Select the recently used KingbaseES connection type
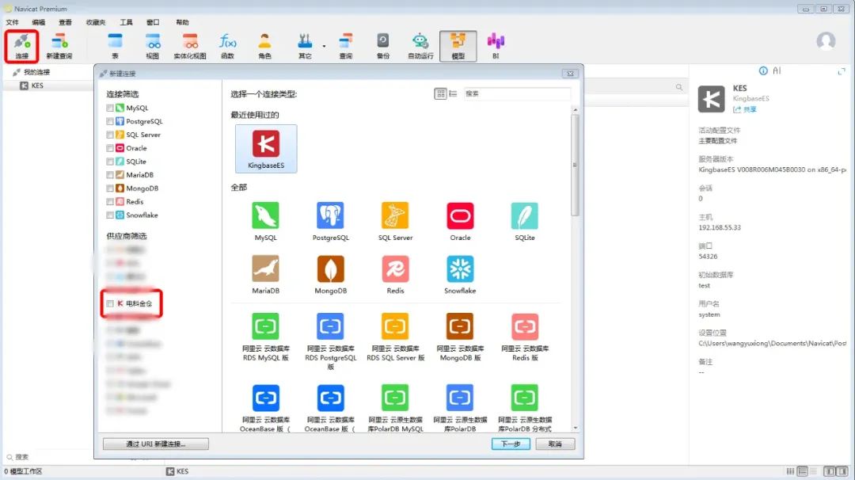The width and height of the screenshot is (855, 480). point(266,148)
